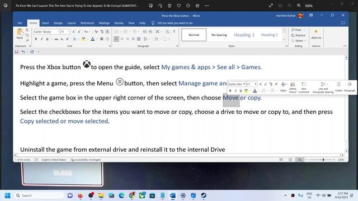Open the File tab

(20, 23)
